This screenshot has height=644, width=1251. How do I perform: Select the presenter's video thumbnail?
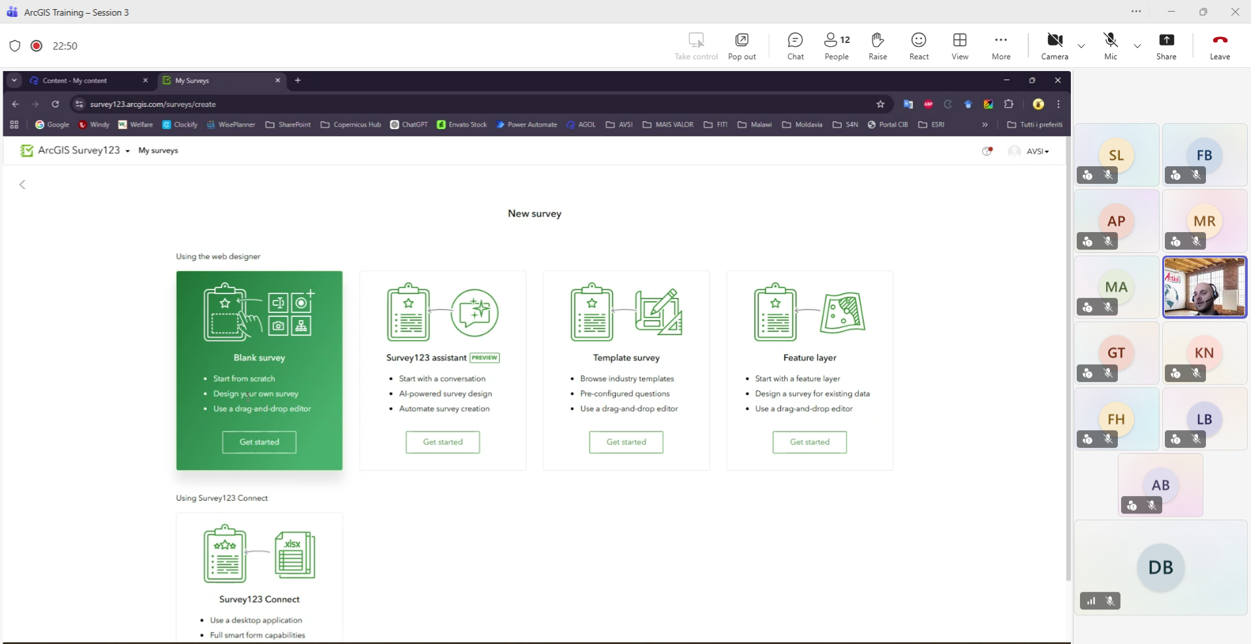pos(1204,287)
